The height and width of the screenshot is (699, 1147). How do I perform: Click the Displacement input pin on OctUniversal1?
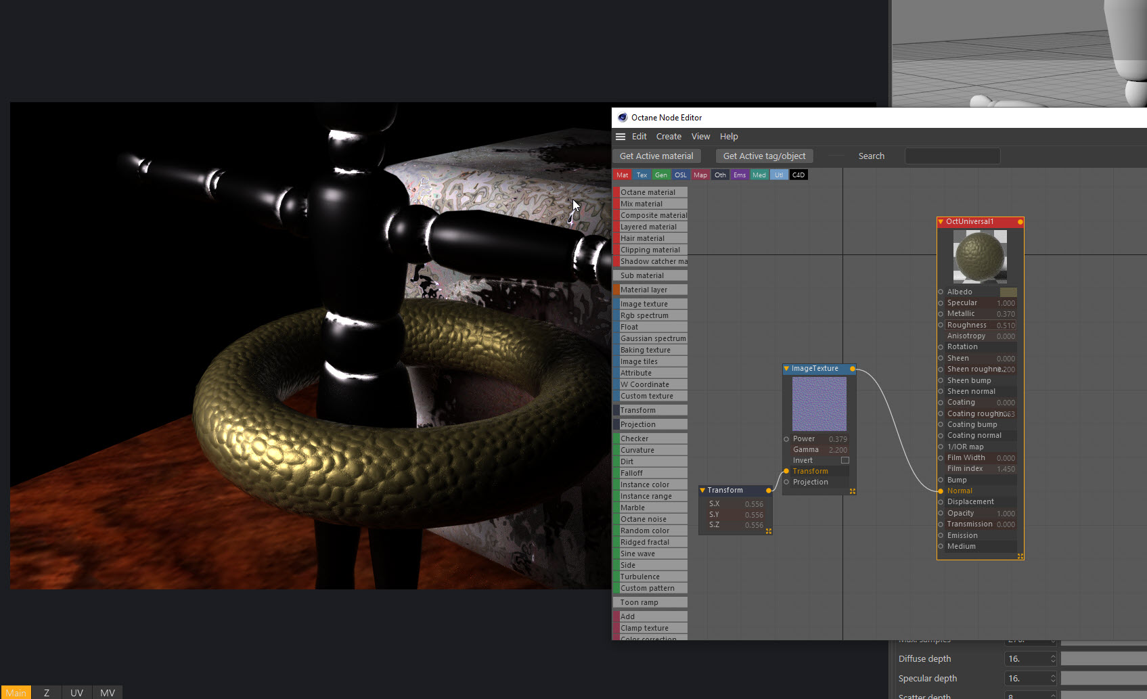pyautogui.click(x=941, y=502)
